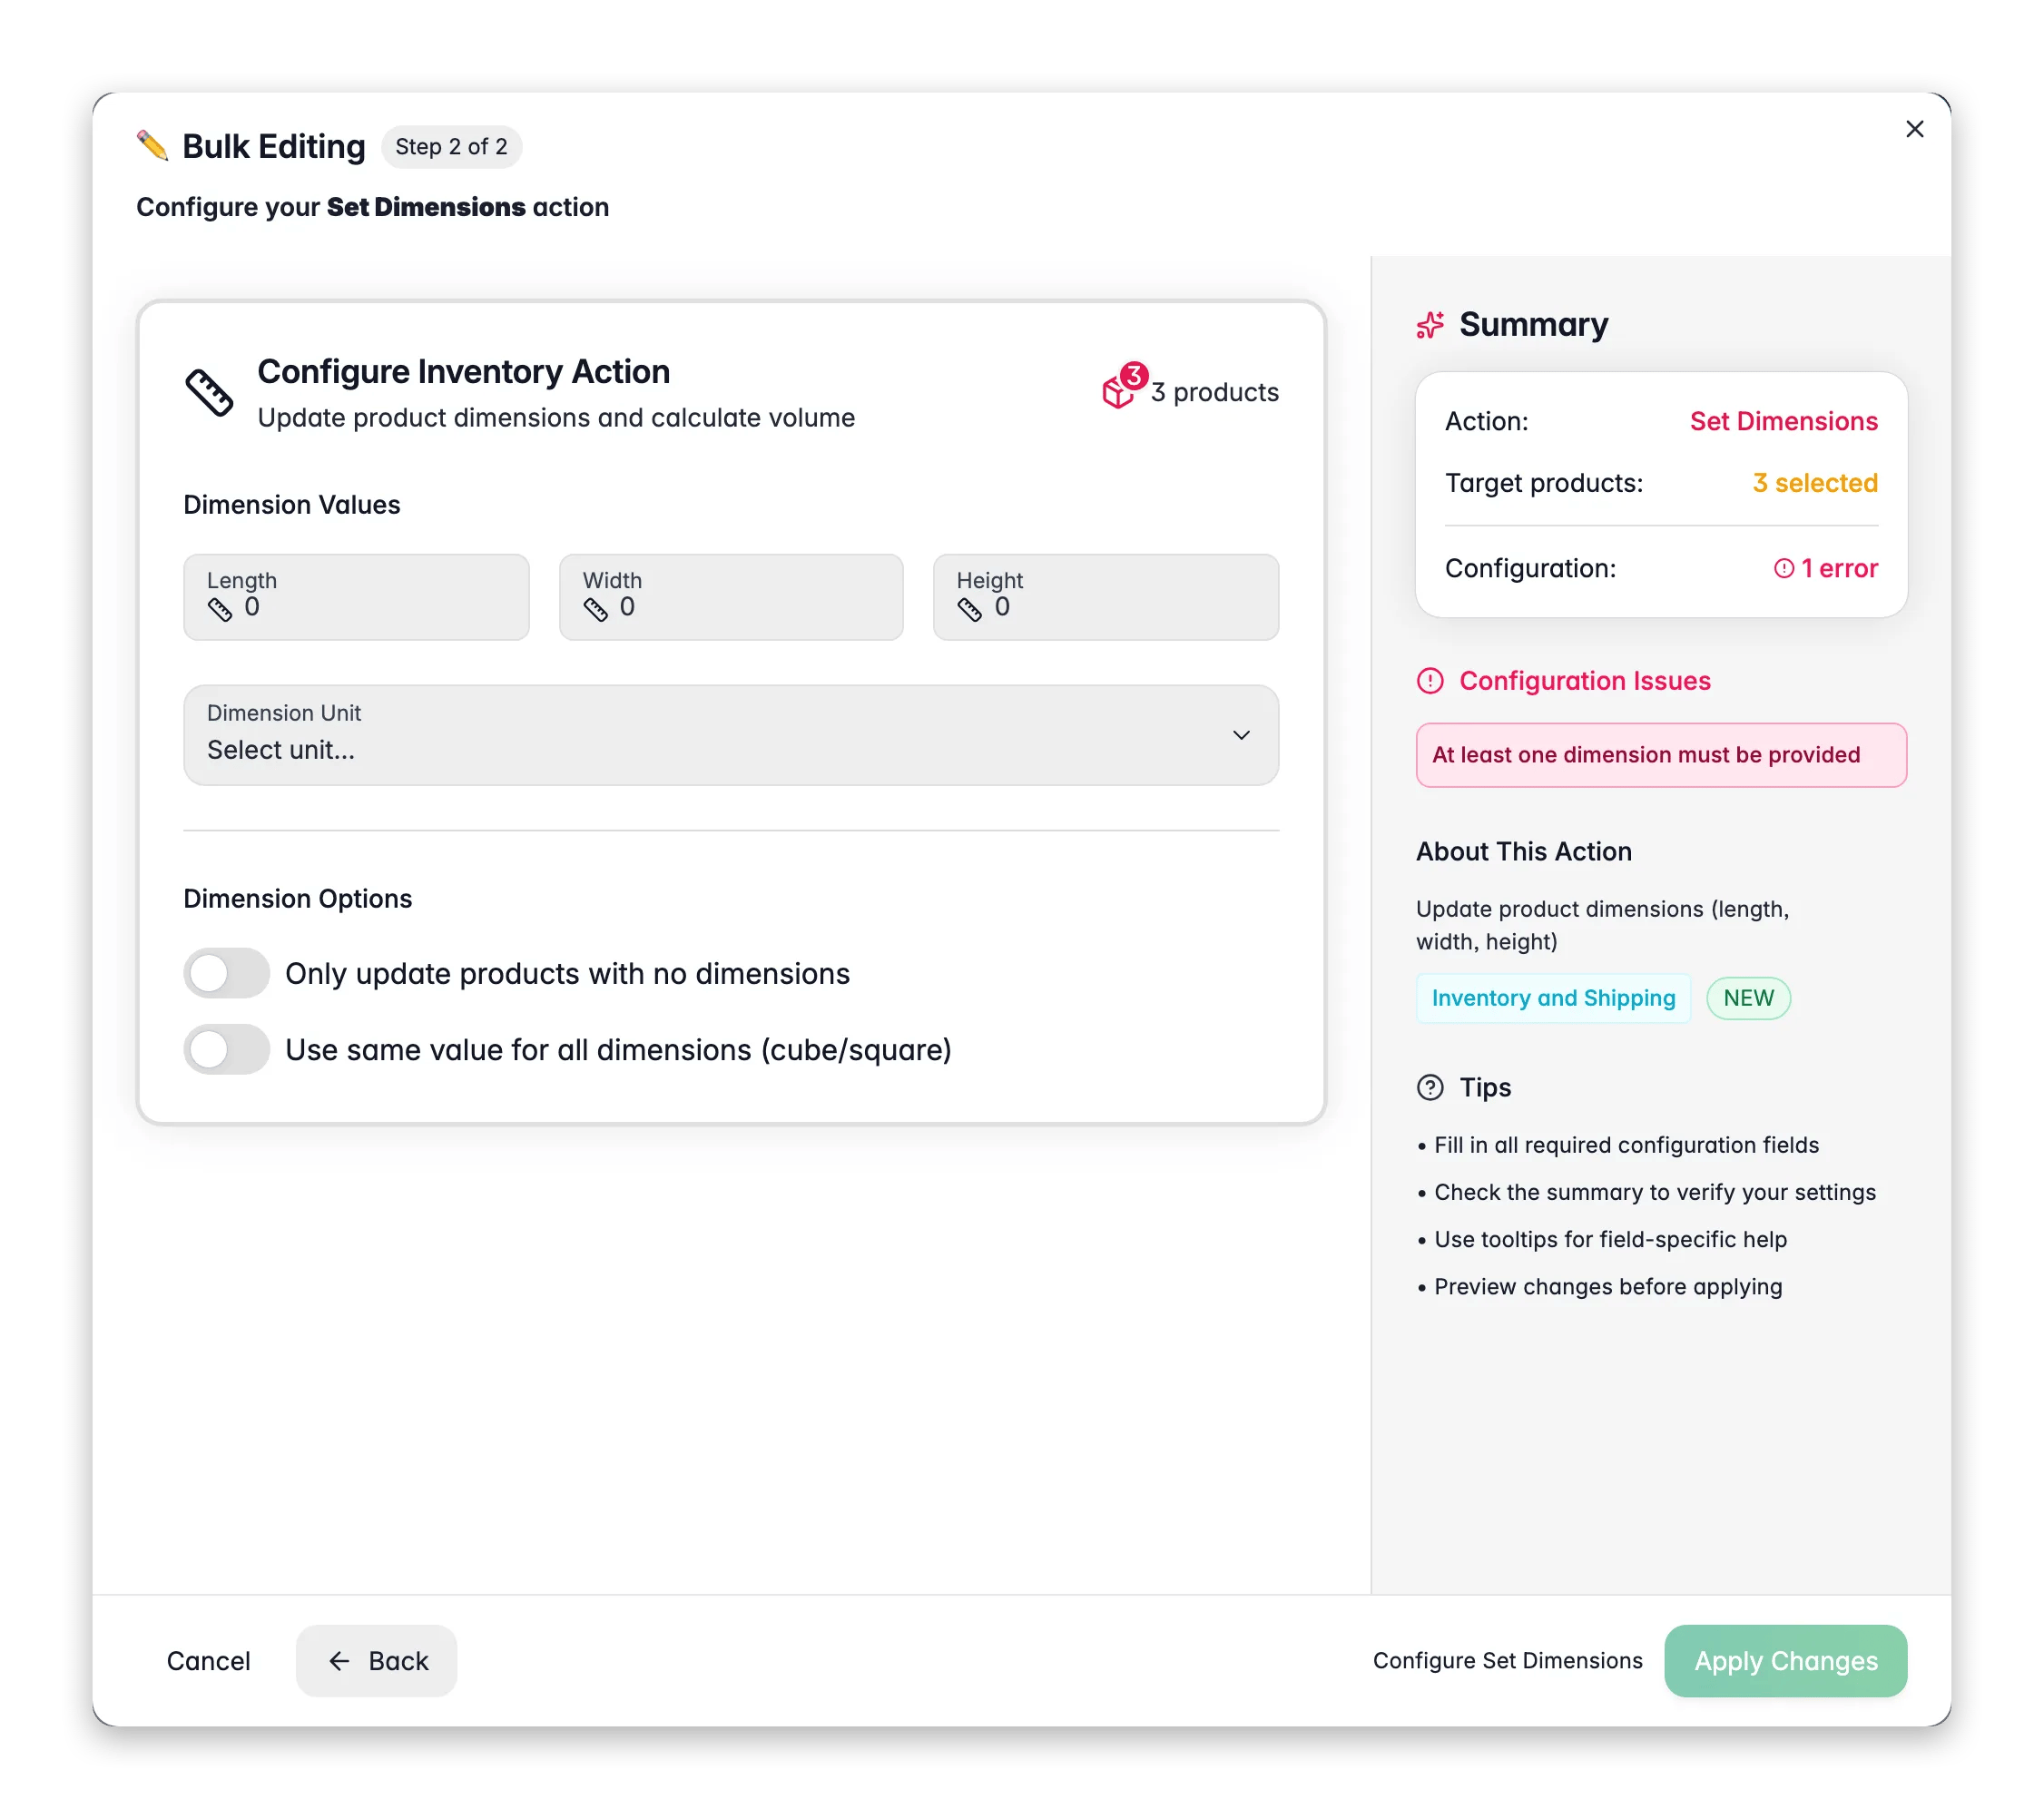
Task: Click the ruler icon in Length field
Action: click(220, 609)
